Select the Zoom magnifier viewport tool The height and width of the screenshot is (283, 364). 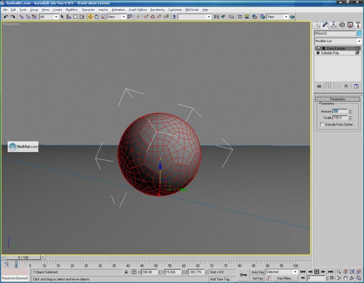(339, 272)
